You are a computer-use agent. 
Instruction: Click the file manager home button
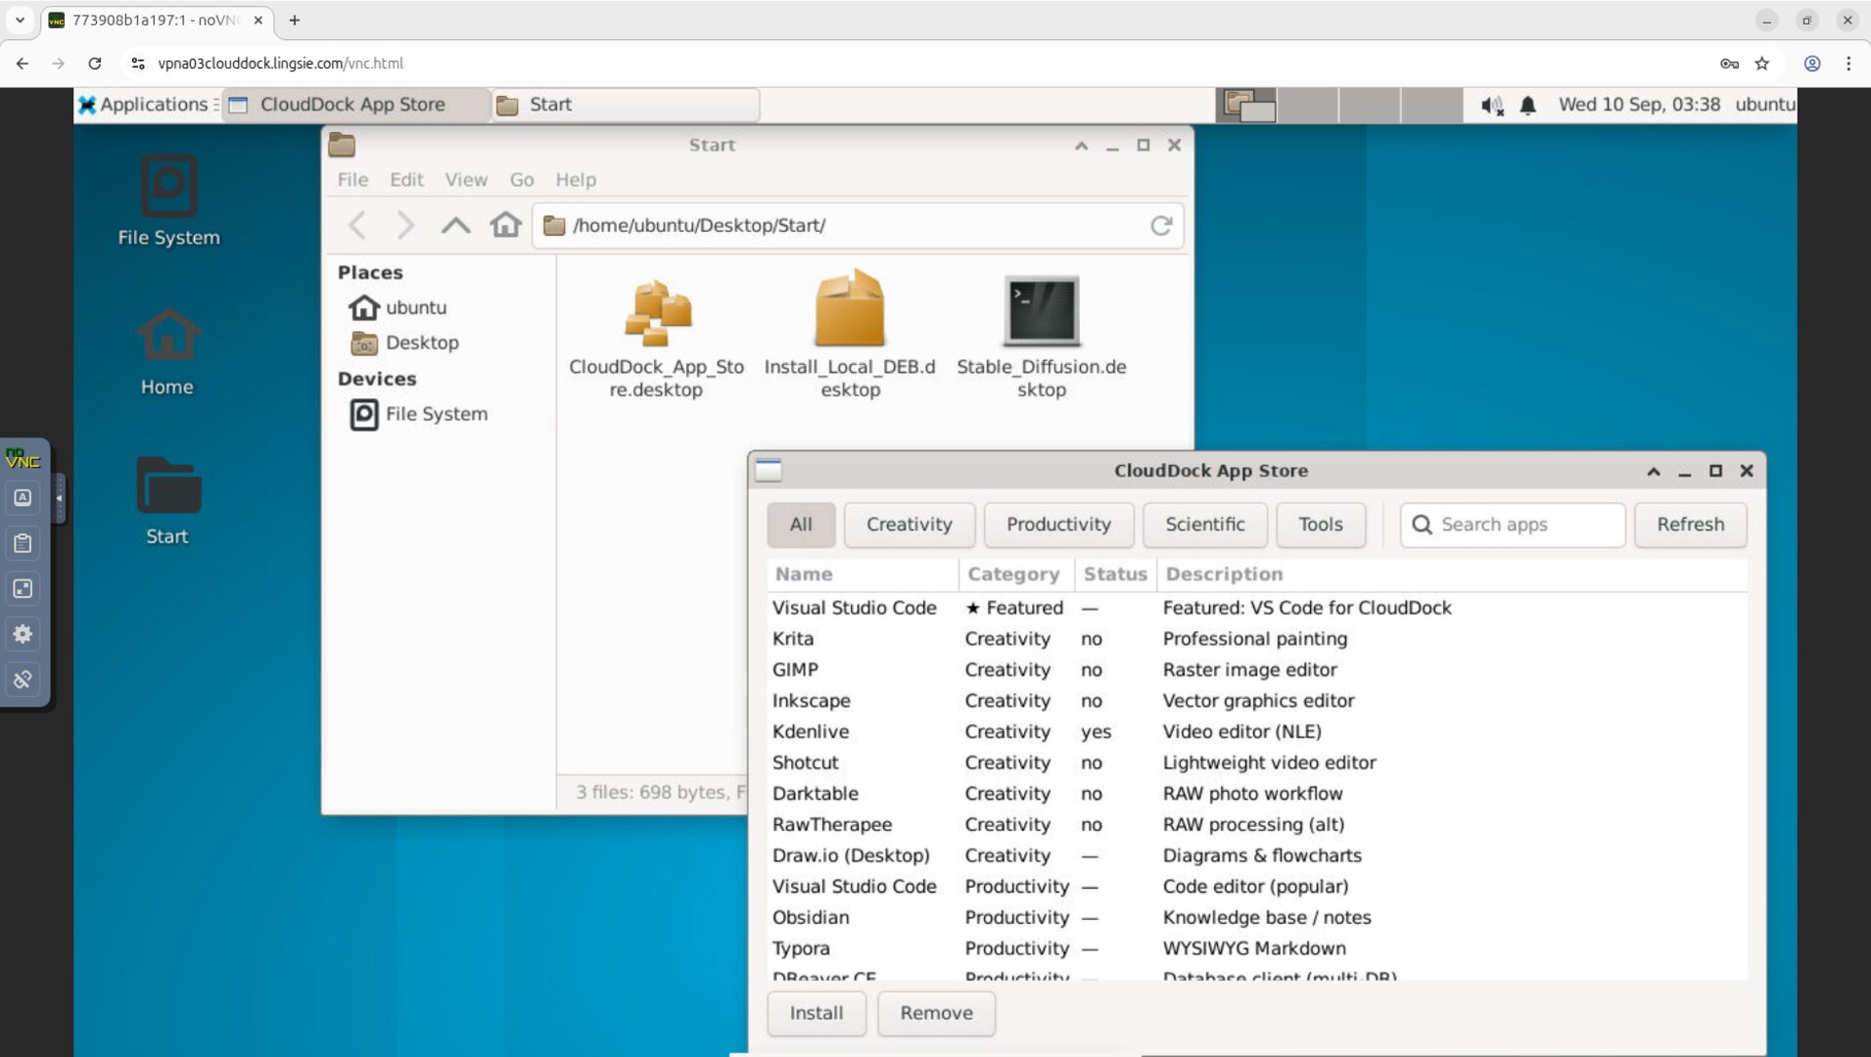505,225
